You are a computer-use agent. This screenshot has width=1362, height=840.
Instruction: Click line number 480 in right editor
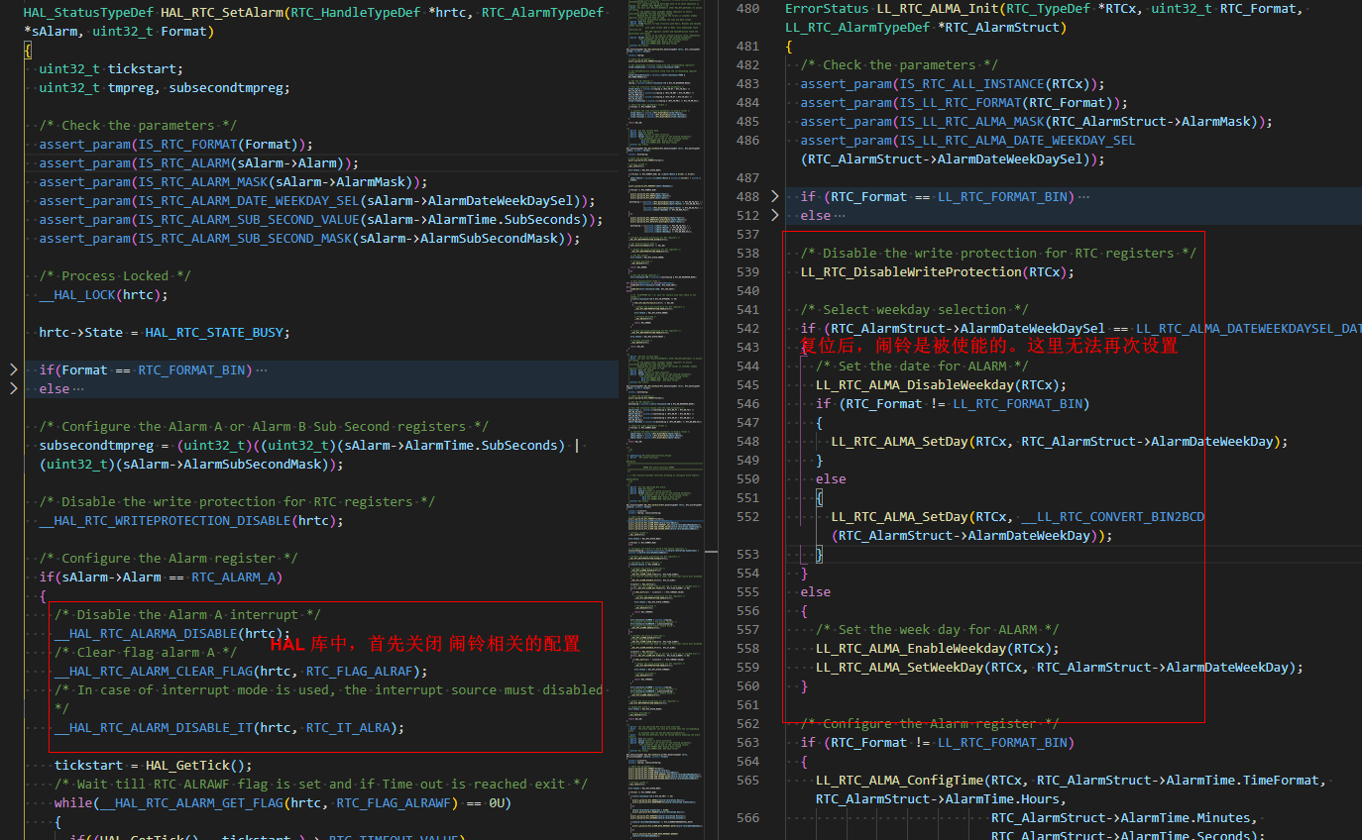(x=747, y=9)
